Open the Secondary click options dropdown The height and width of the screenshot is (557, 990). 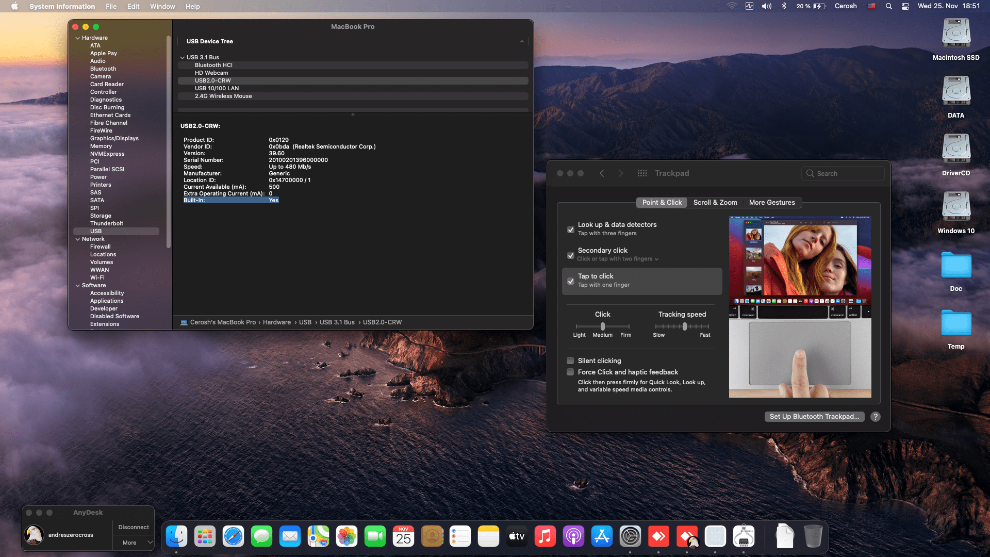tap(656, 259)
